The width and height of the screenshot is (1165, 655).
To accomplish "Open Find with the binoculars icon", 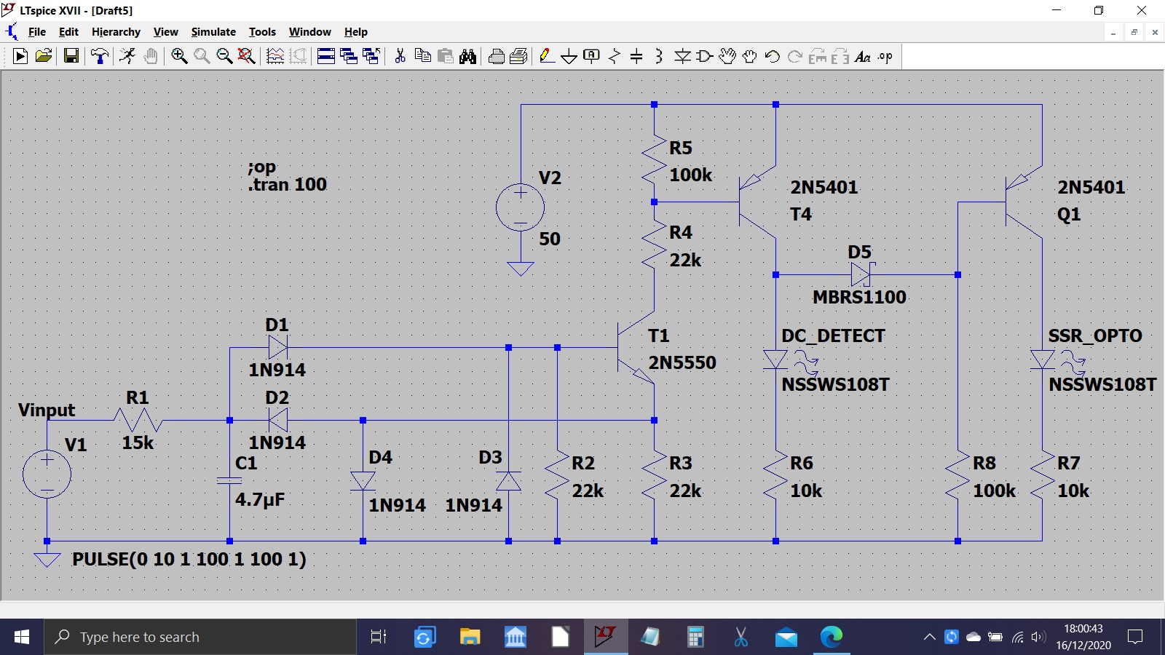I will pos(468,56).
